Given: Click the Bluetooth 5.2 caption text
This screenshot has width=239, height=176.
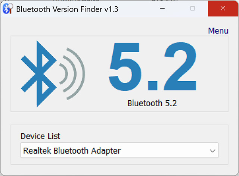Looking at the screenshot, I should tap(152, 103).
